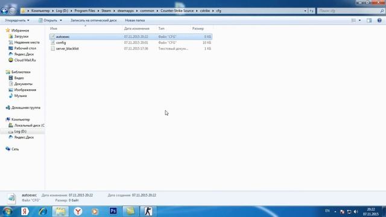Open the Counter-Strike taskbar icon
The height and width of the screenshot is (217, 386).
[x=148, y=212]
